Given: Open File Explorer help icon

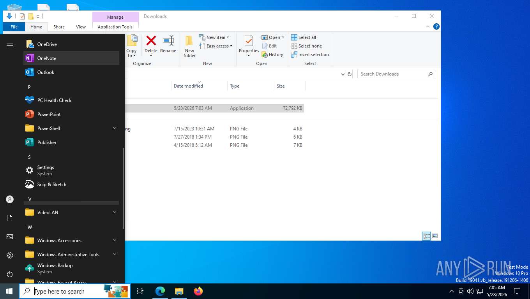Looking at the screenshot, I should [x=436, y=26].
